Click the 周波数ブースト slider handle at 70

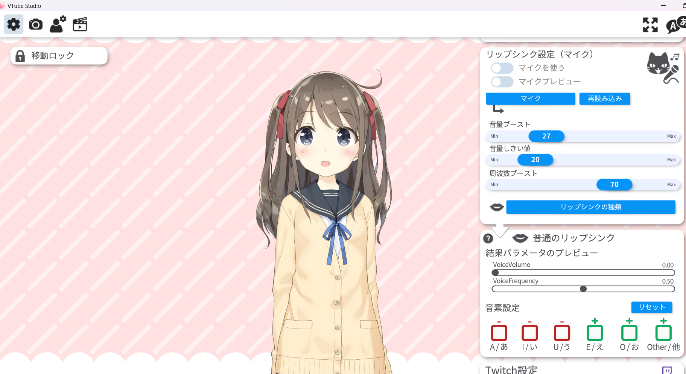pos(614,184)
